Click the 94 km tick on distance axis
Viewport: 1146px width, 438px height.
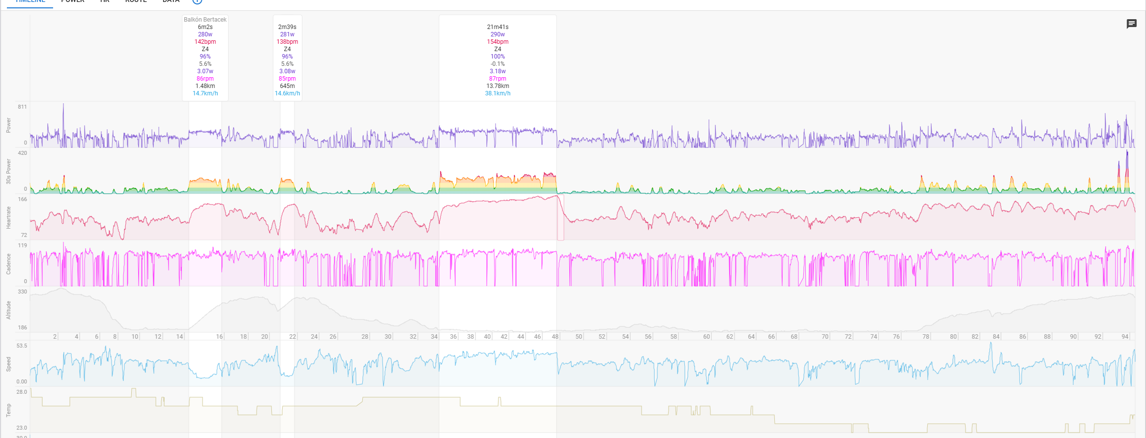[1125, 337]
